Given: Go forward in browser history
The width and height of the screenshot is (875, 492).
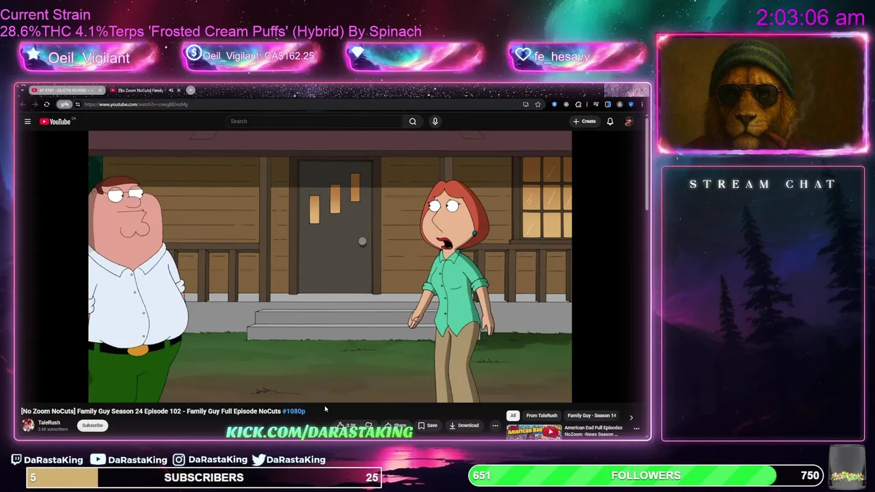Looking at the screenshot, I should coord(35,105).
